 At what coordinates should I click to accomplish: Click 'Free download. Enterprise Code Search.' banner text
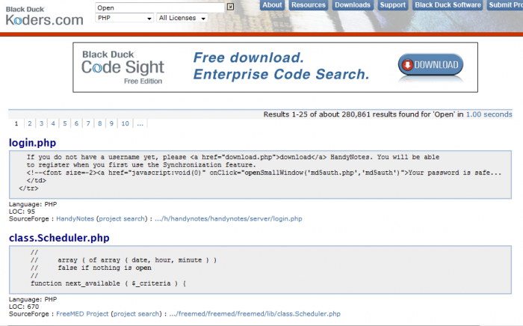[x=281, y=66]
